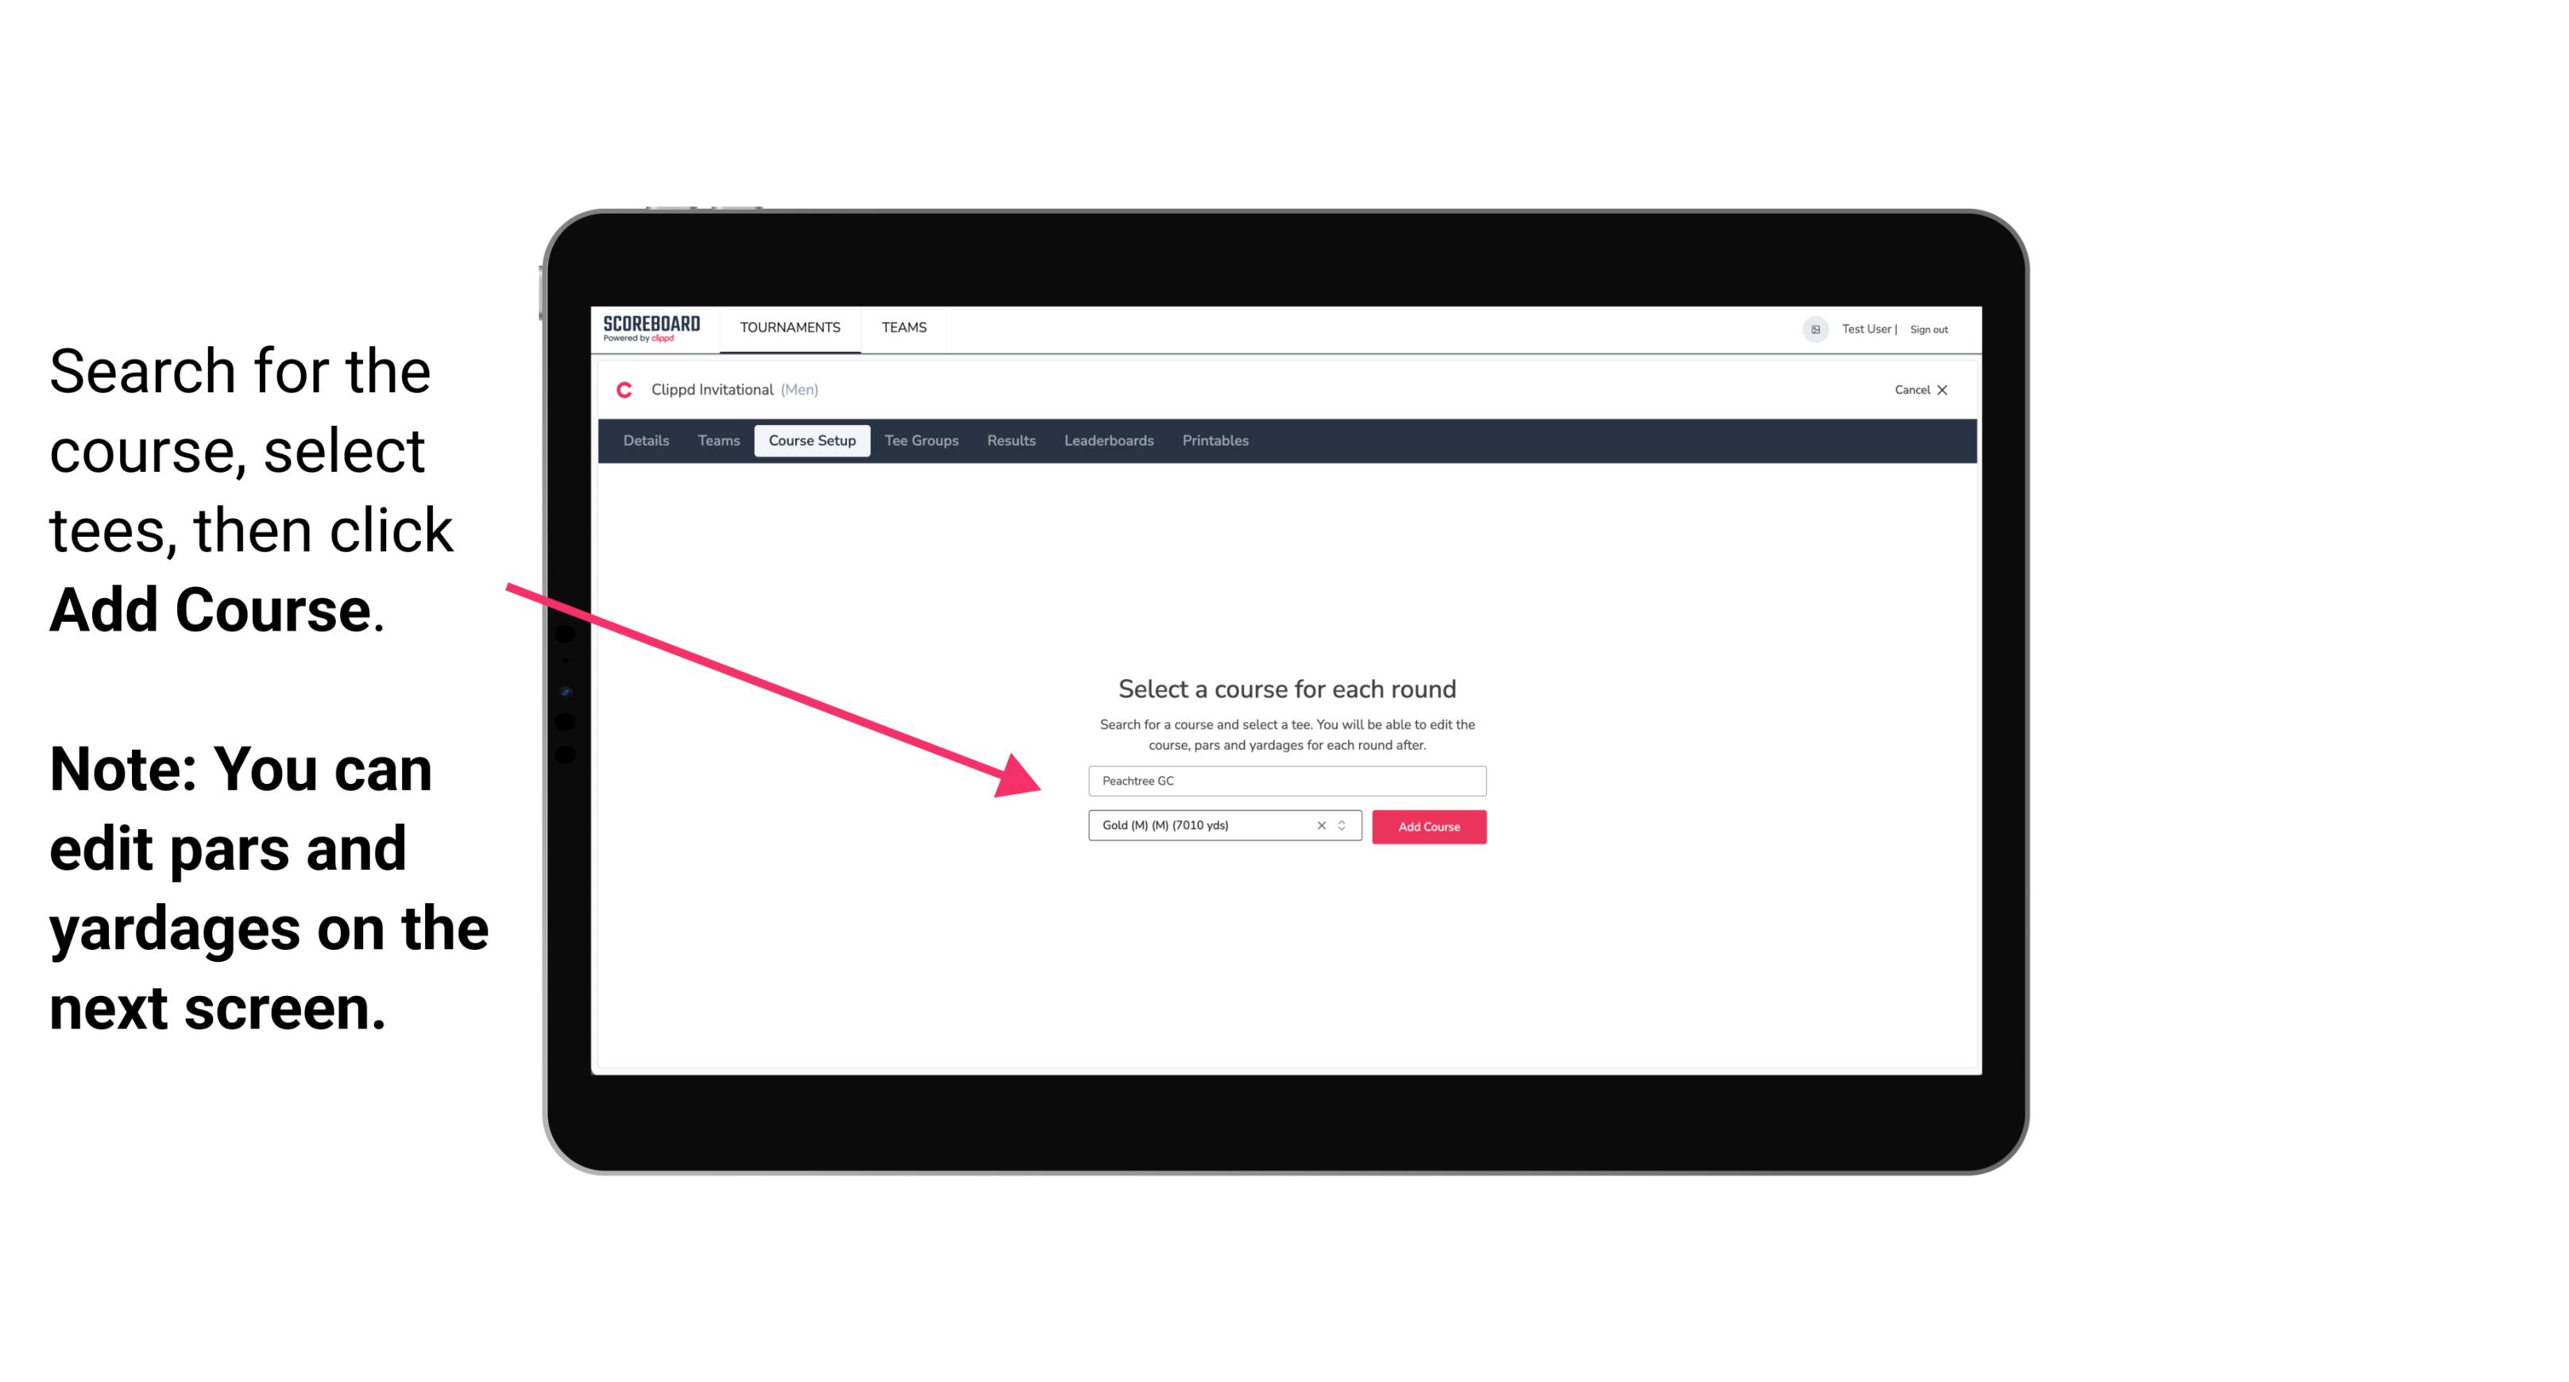Click the Test User account icon

pos(1812,329)
